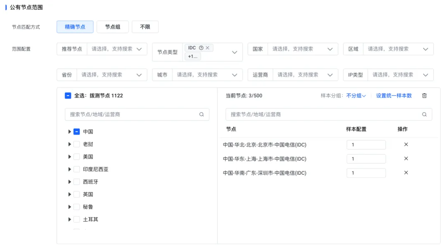Check the 美国 checkbox

point(77,157)
